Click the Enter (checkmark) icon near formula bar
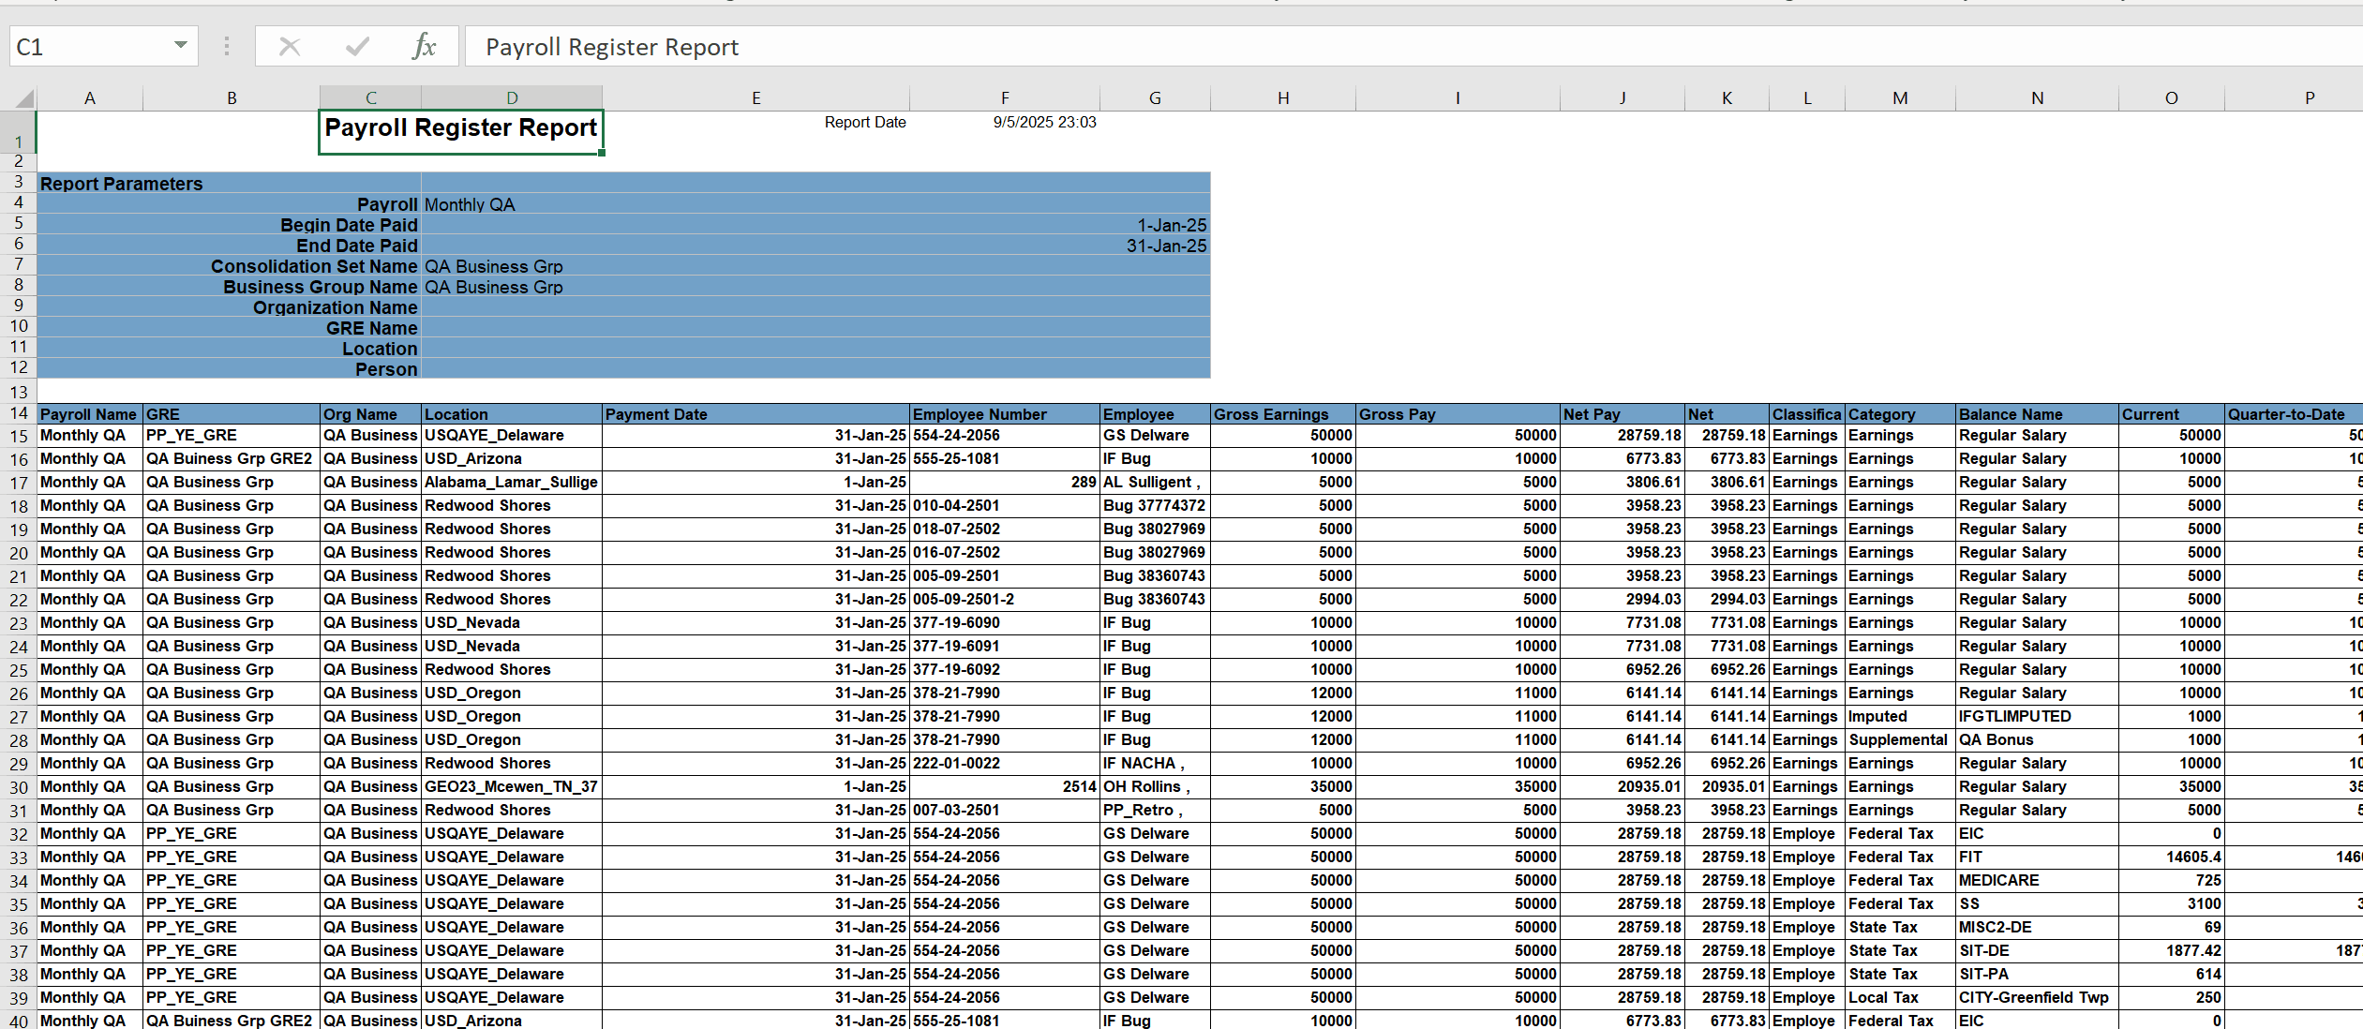Screen dimensions: 2363x1029 [x=357, y=46]
